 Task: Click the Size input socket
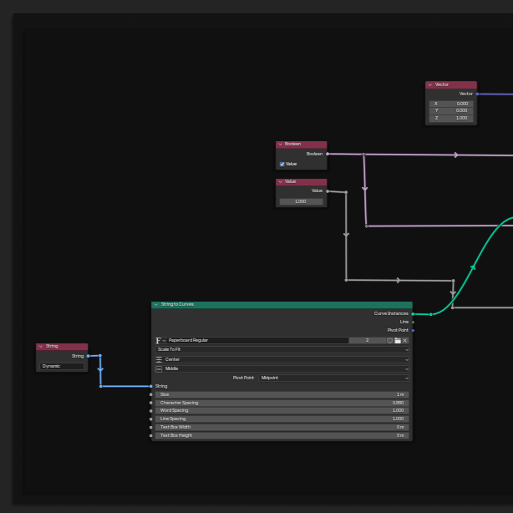pyautogui.click(x=151, y=394)
